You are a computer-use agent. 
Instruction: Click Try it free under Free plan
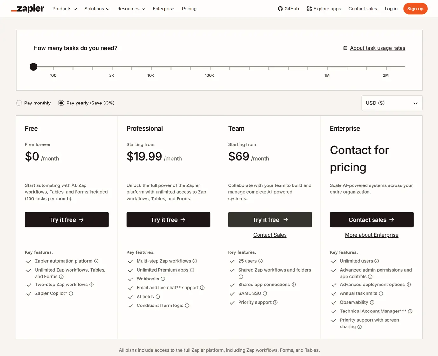coord(67,220)
